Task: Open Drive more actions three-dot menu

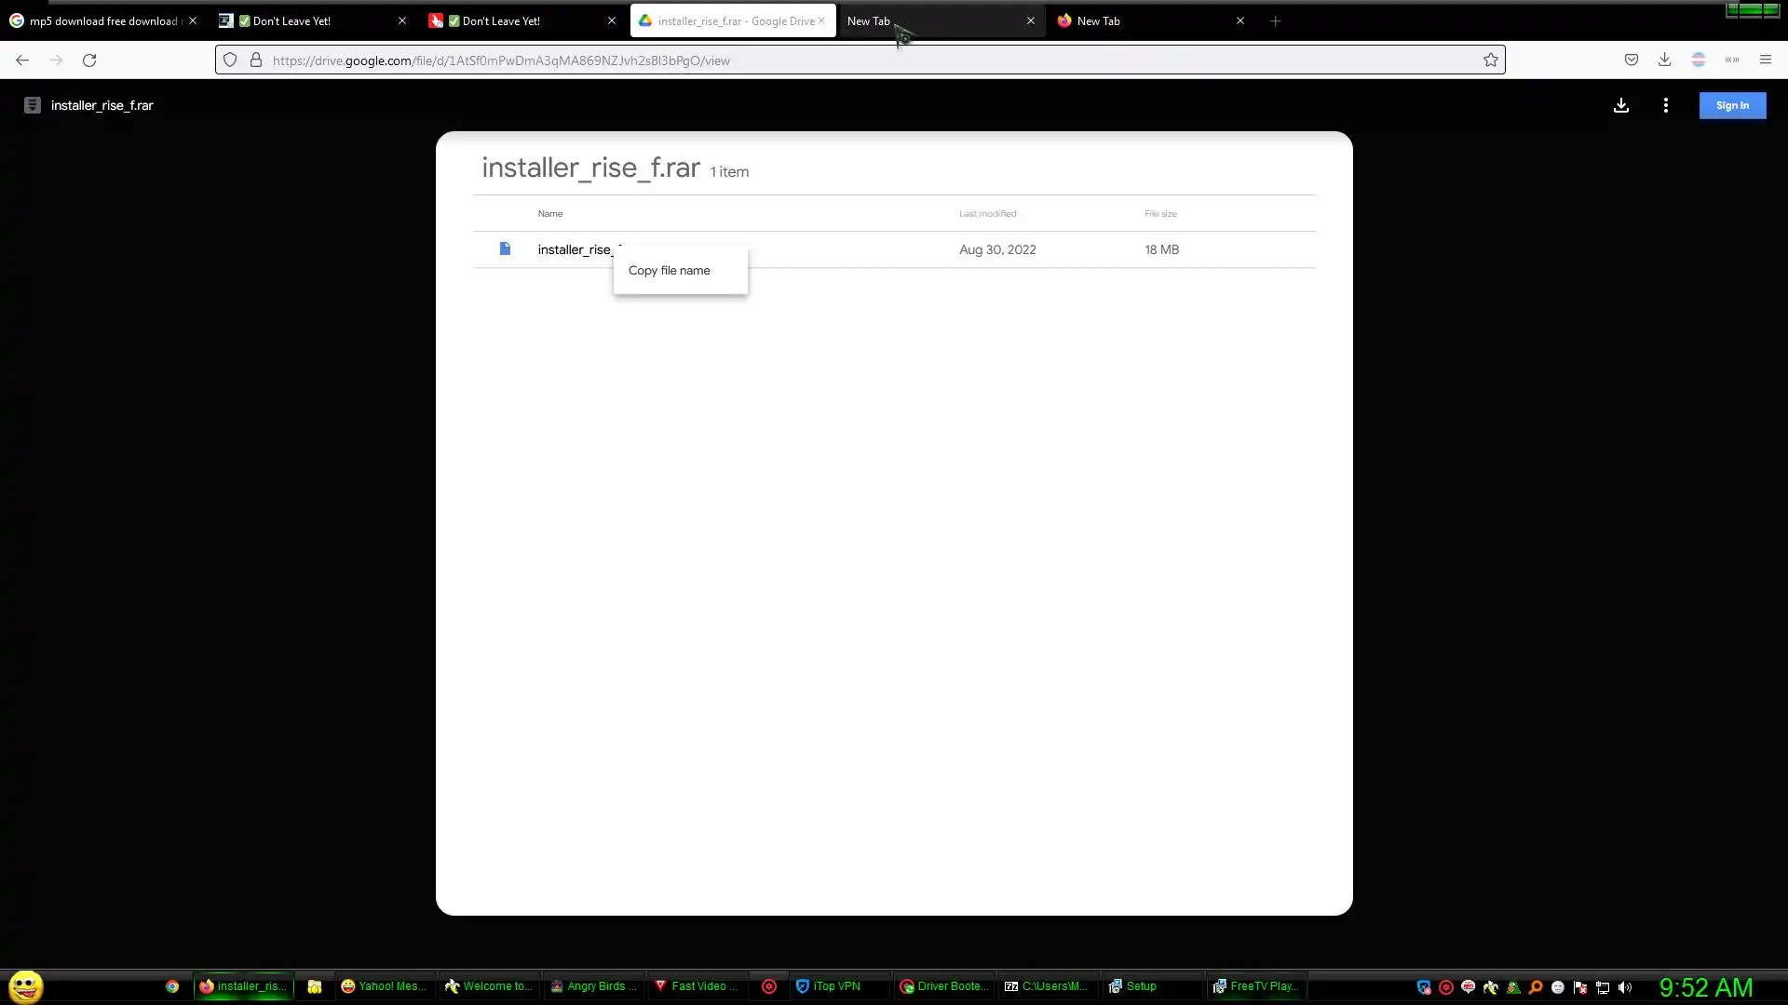Action: pyautogui.click(x=1665, y=105)
